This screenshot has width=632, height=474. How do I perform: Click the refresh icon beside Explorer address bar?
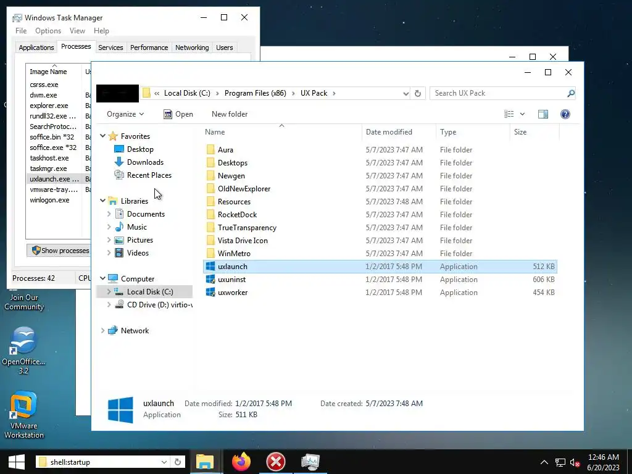pyautogui.click(x=418, y=94)
